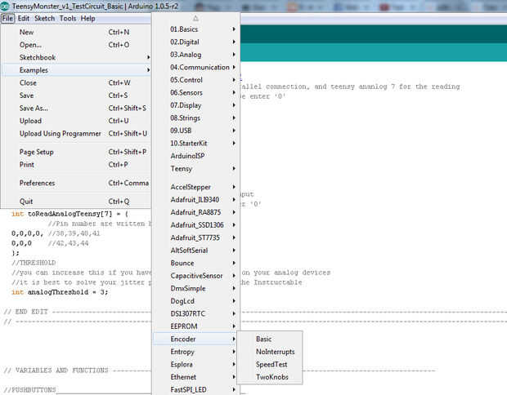Click the 'int analogThreshold = 3;' code line
507x395 pixels.
tap(60, 292)
